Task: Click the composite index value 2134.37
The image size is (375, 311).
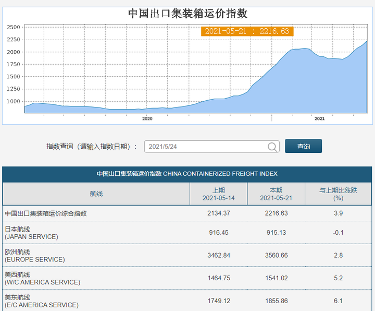Action: point(219,213)
